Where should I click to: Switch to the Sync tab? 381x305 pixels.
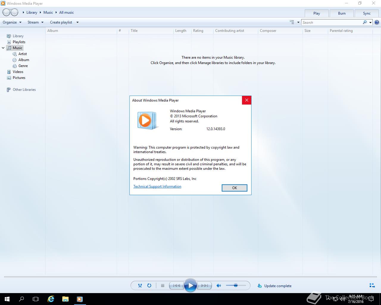click(367, 13)
